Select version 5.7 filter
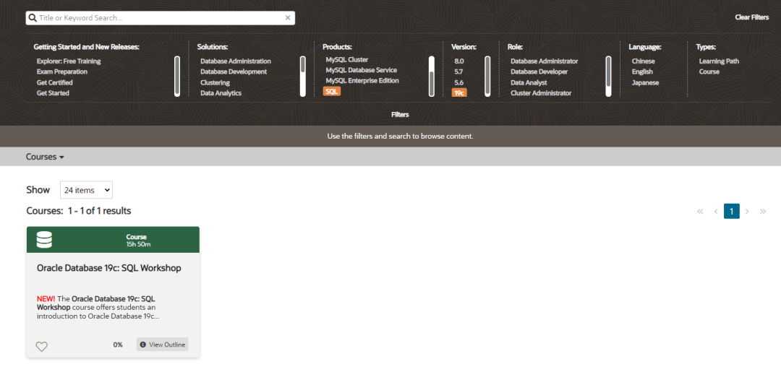781x372 pixels. pyautogui.click(x=458, y=72)
